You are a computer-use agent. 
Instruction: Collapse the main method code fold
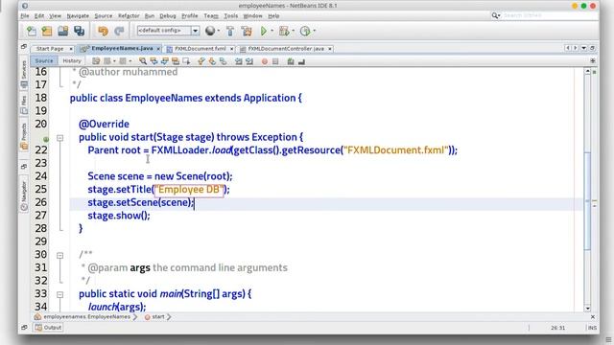[59, 294]
